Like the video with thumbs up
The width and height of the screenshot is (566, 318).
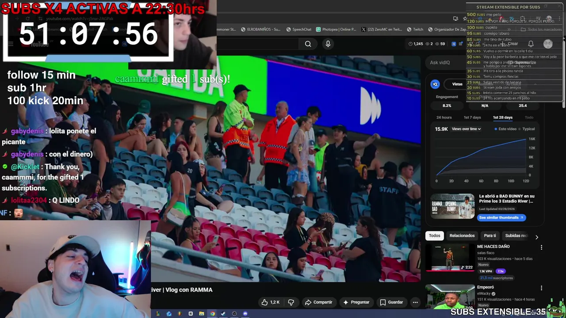[270, 302]
